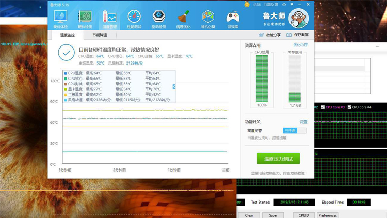Start the 温度压力测试 stress test button
Image resolution: width=387 pixels, height=218 pixels.
pos(279,159)
